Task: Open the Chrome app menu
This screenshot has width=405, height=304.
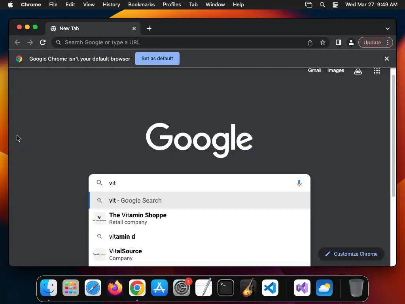Action: click(31, 5)
